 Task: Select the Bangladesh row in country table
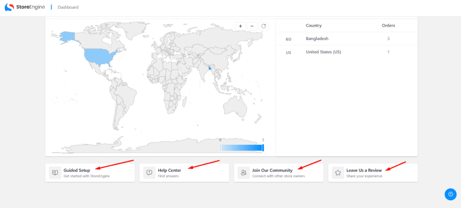pyautogui.click(x=347, y=39)
